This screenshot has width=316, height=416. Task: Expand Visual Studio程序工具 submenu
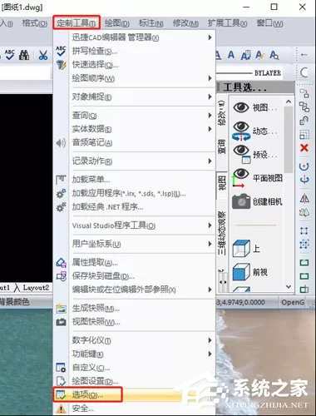(134, 225)
